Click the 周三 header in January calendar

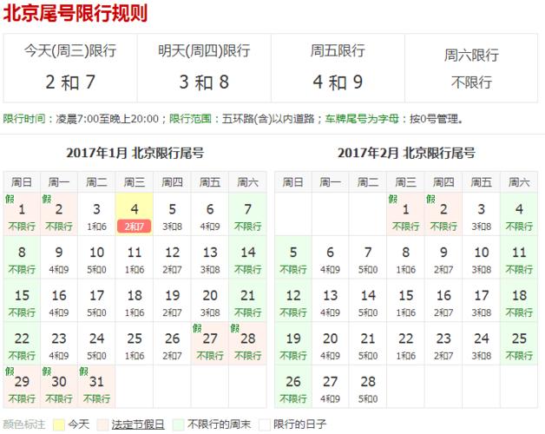(x=135, y=182)
